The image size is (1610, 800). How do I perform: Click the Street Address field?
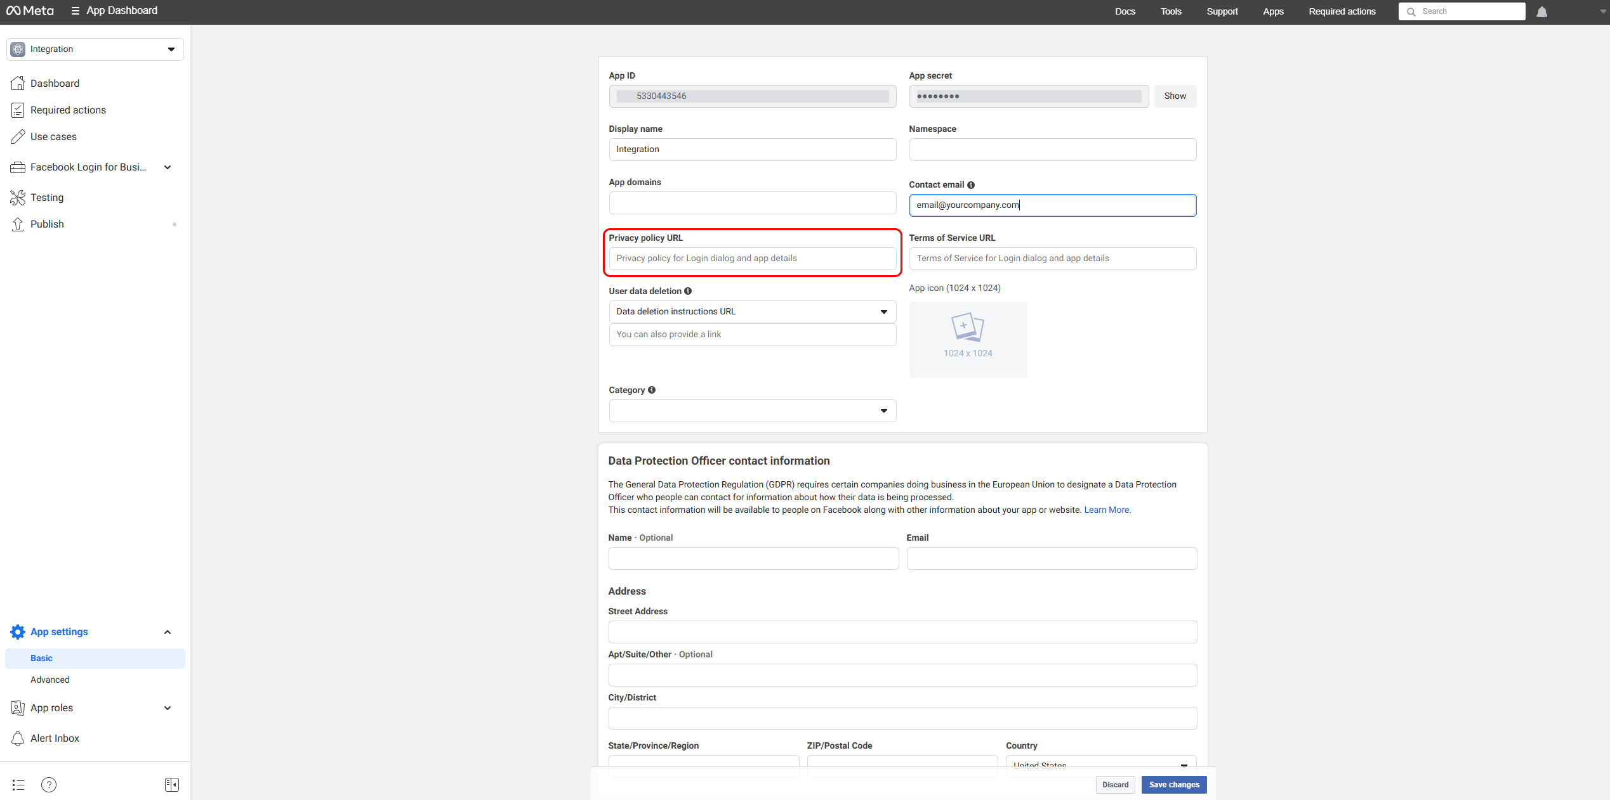pos(902,631)
